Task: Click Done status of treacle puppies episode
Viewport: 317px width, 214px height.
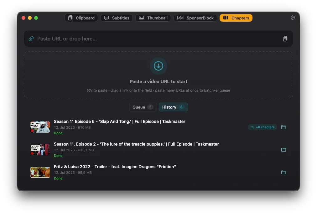Action: tap(58, 156)
